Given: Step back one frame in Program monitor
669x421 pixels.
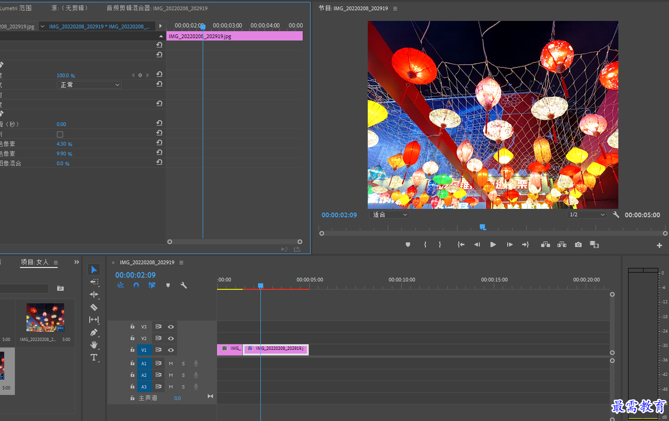Looking at the screenshot, I should (477, 245).
